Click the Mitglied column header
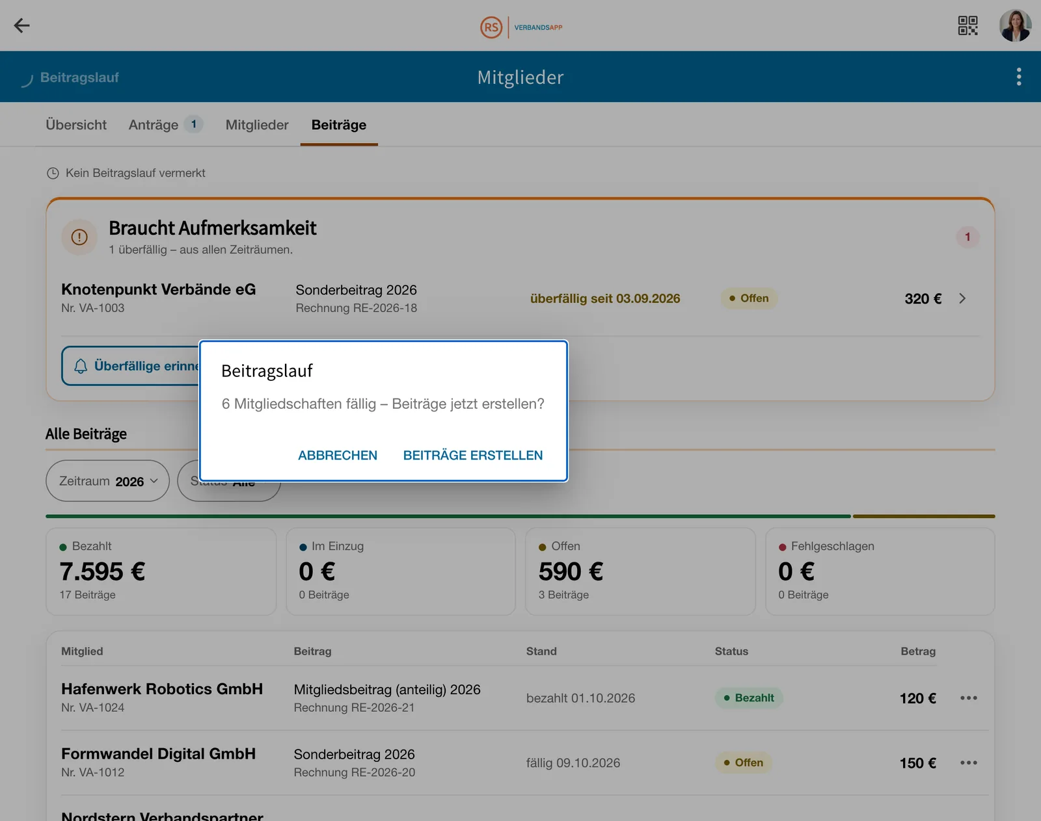This screenshot has width=1041, height=821. point(82,651)
